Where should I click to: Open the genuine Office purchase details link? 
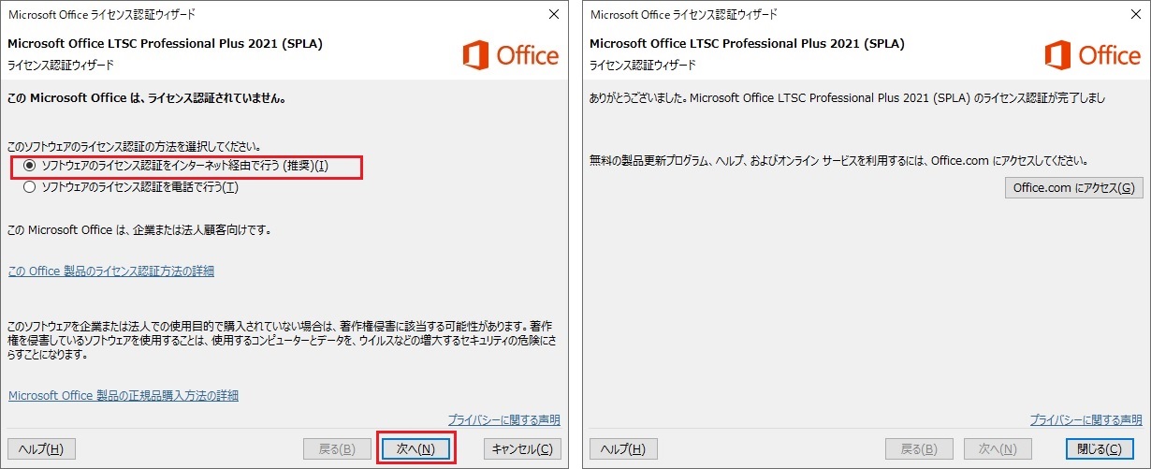click(123, 395)
